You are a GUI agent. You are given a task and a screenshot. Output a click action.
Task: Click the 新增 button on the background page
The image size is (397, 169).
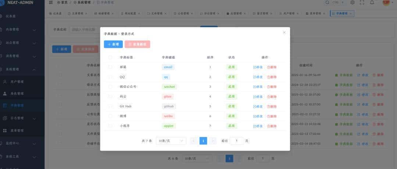[61, 49]
